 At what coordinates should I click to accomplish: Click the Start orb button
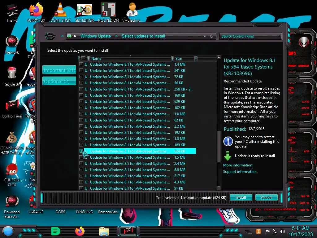8,231
